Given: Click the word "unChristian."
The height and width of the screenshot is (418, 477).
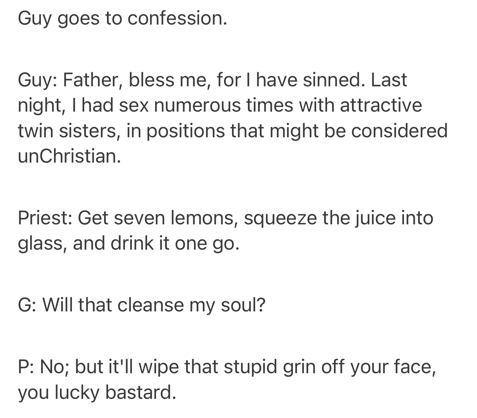Looking at the screenshot, I should click(x=69, y=156).
